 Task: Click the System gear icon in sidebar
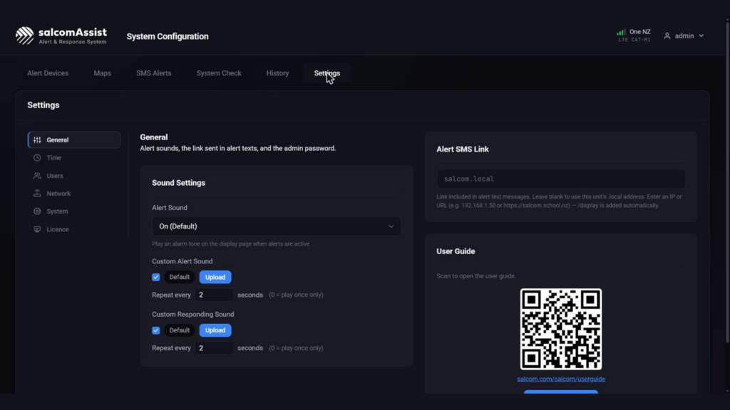37,211
